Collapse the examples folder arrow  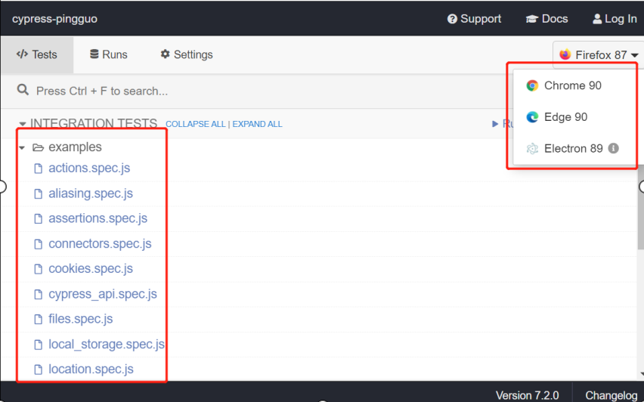click(22, 147)
